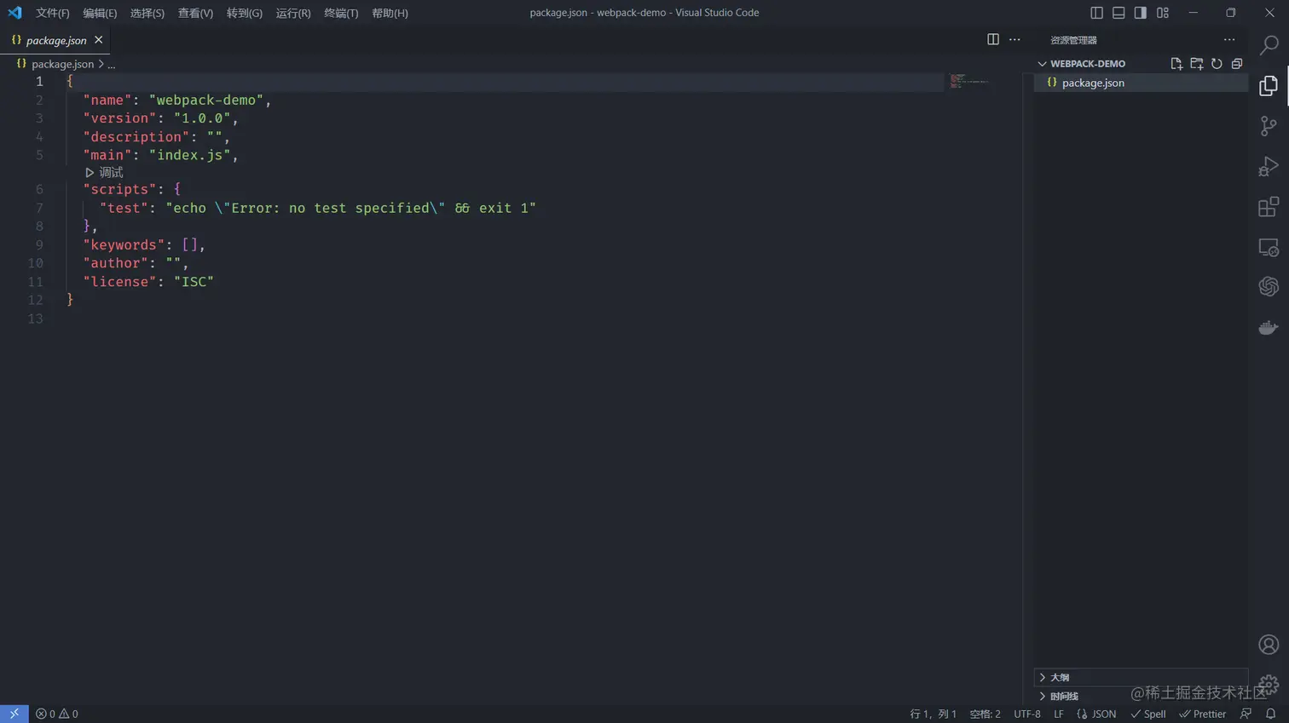
Task: Open the 查看(V) menu
Action: coord(195,13)
